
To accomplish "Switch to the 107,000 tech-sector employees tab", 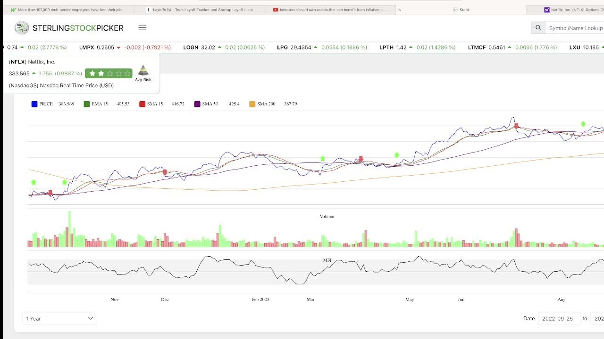I will click(68, 9).
